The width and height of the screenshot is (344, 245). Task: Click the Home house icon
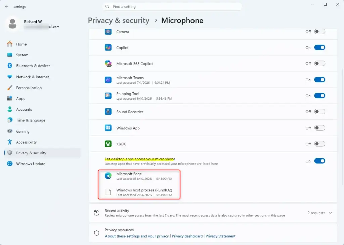tap(10, 44)
